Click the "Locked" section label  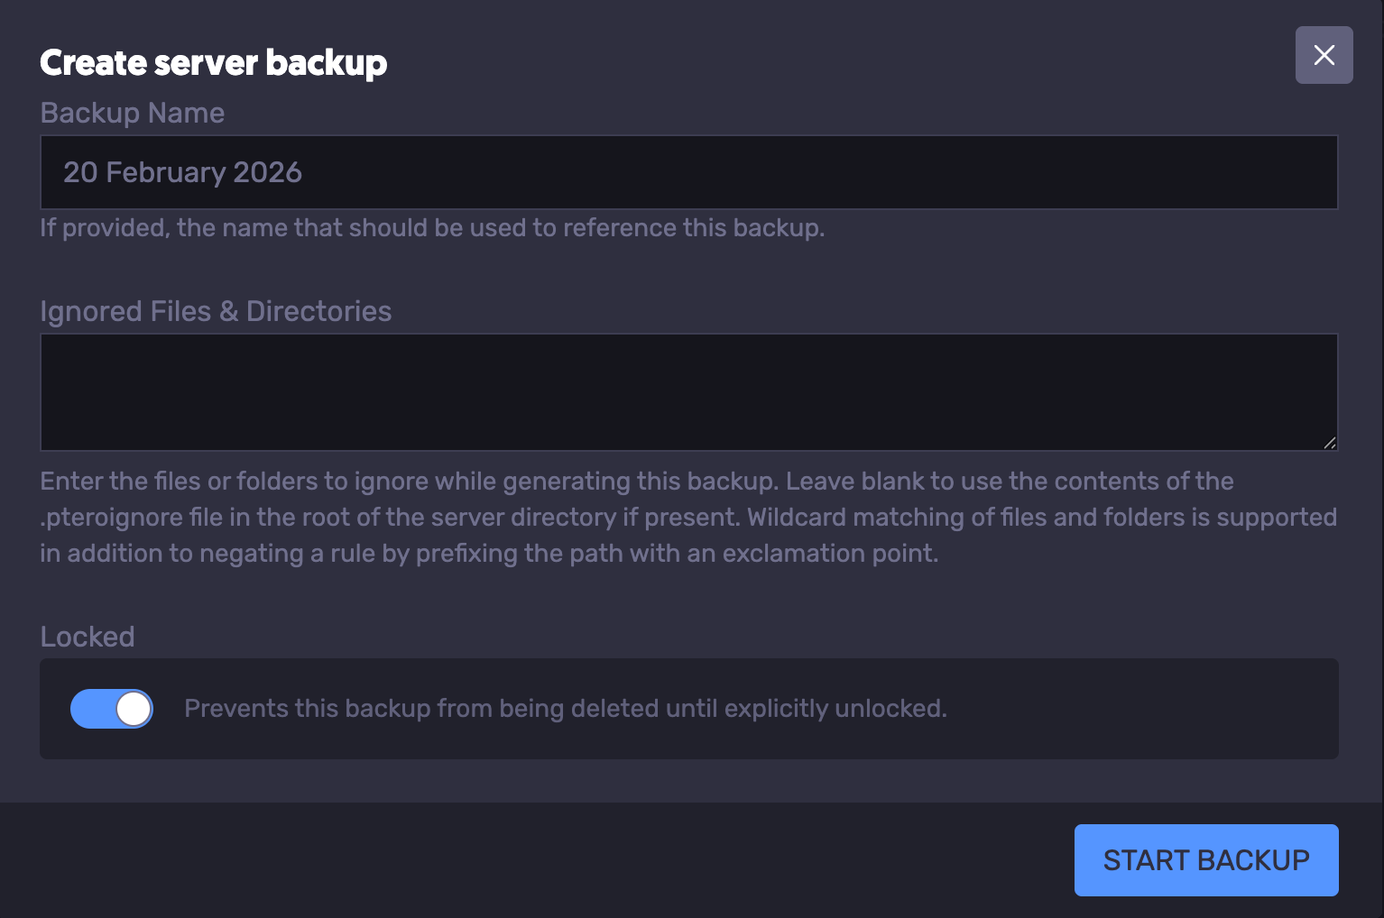[88, 637]
